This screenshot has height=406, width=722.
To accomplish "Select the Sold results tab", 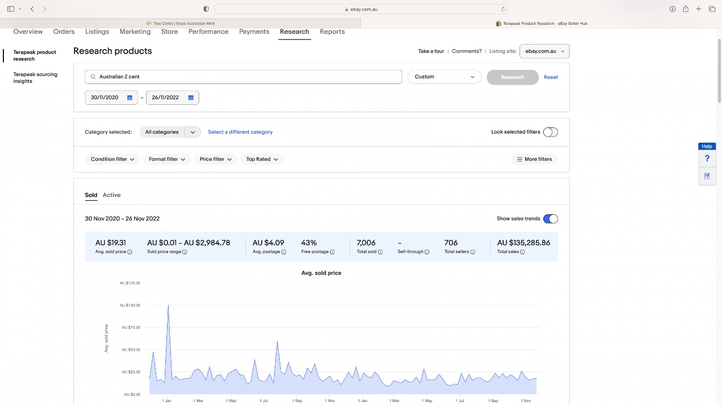I will 91,195.
